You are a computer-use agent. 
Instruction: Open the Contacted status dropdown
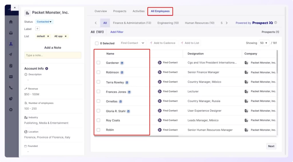tap(44, 22)
